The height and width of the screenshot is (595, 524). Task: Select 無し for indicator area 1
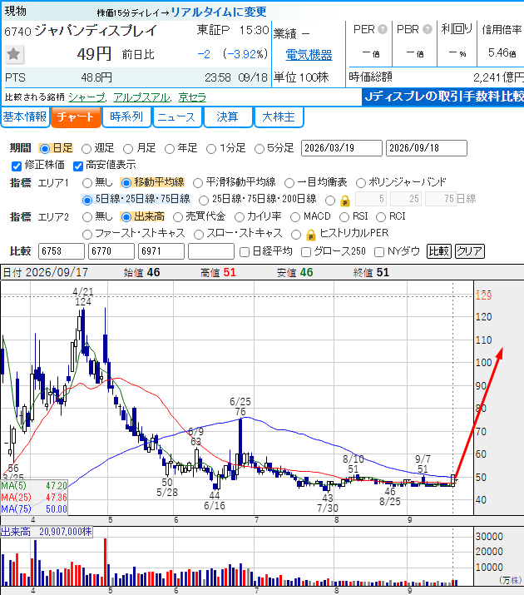87,183
